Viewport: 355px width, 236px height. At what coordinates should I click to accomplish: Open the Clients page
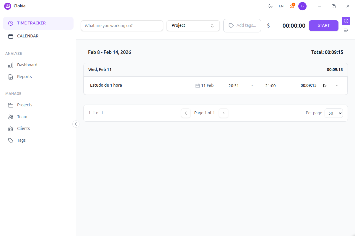click(23, 128)
